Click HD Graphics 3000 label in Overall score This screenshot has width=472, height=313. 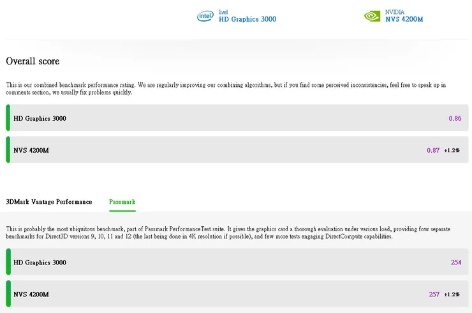[40, 118]
